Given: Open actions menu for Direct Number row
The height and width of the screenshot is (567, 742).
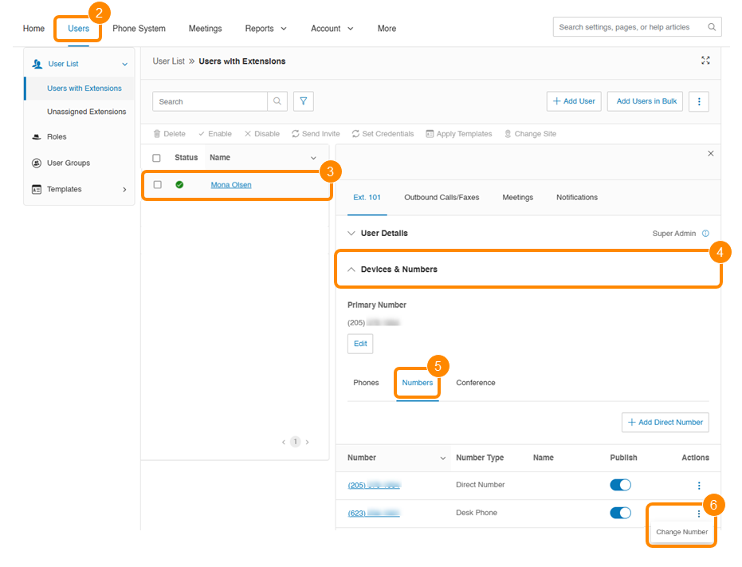Looking at the screenshot, I should [699, 486].
